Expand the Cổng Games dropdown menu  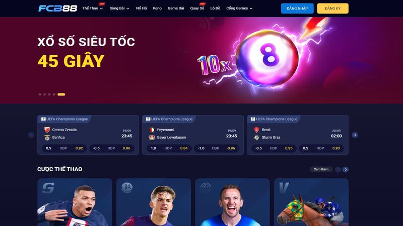tap(239, 8)
